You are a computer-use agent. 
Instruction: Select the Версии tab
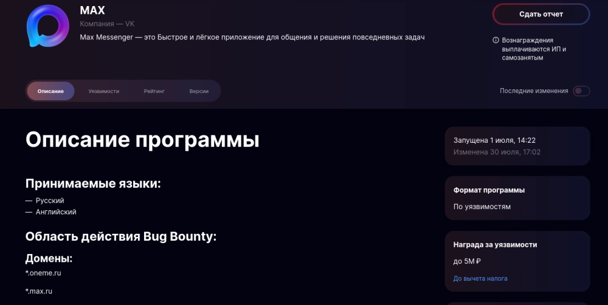coord(198,91)
